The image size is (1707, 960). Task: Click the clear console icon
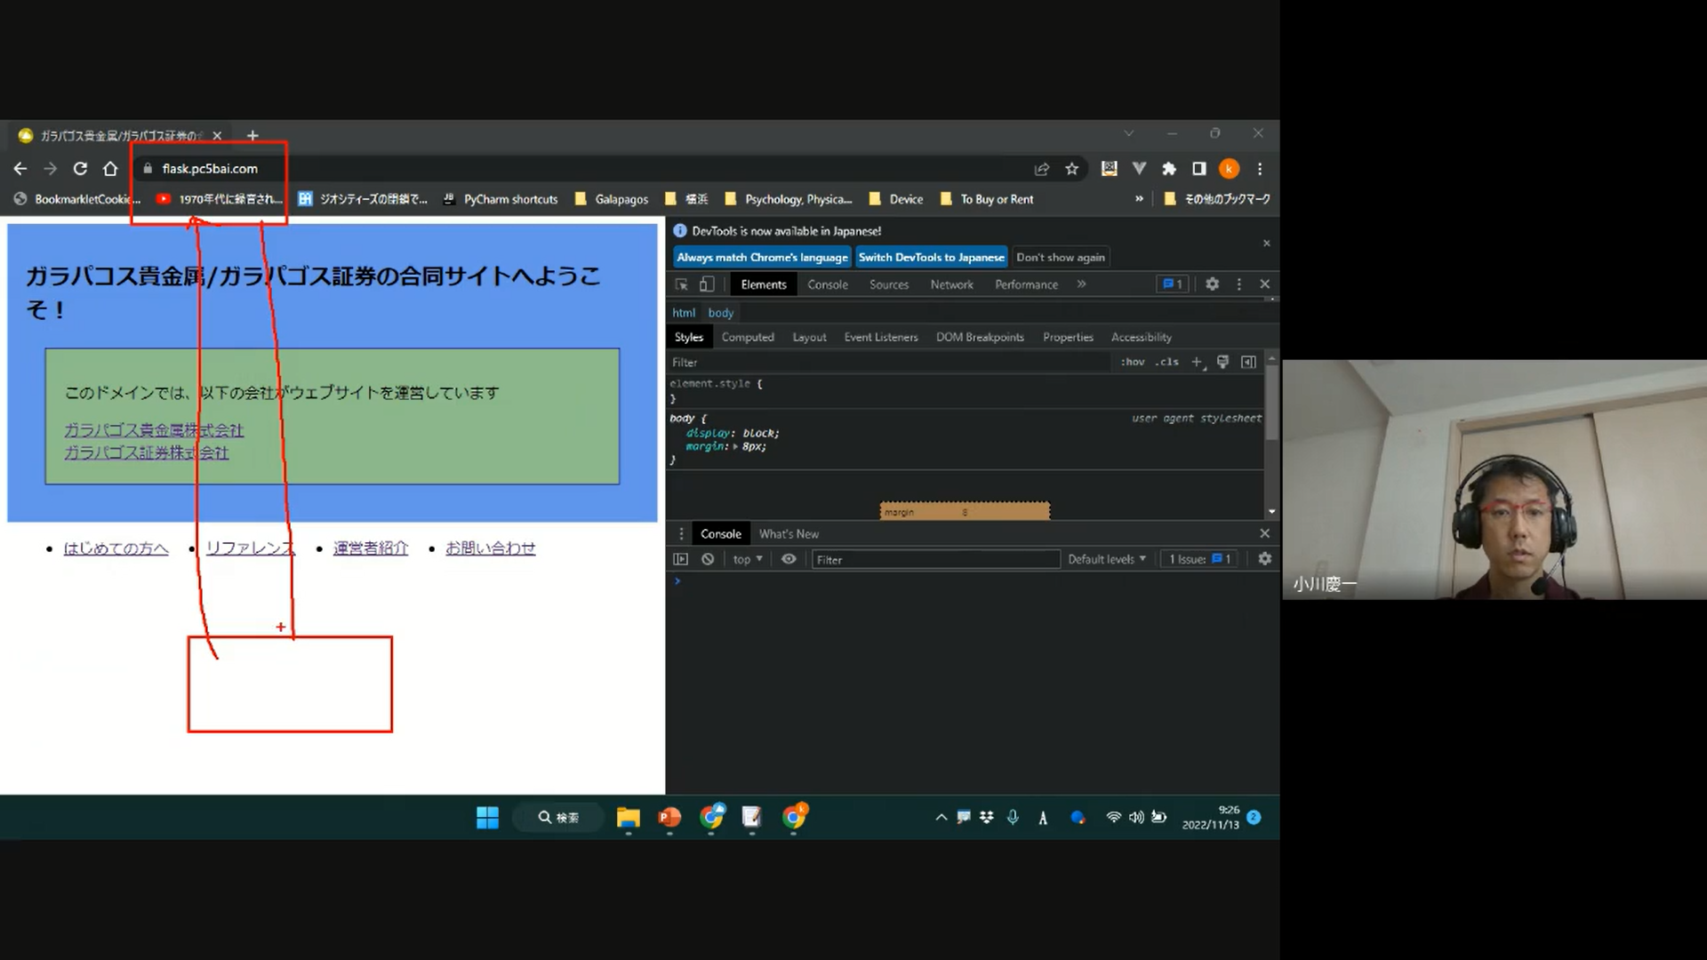[x=708, y=559]
